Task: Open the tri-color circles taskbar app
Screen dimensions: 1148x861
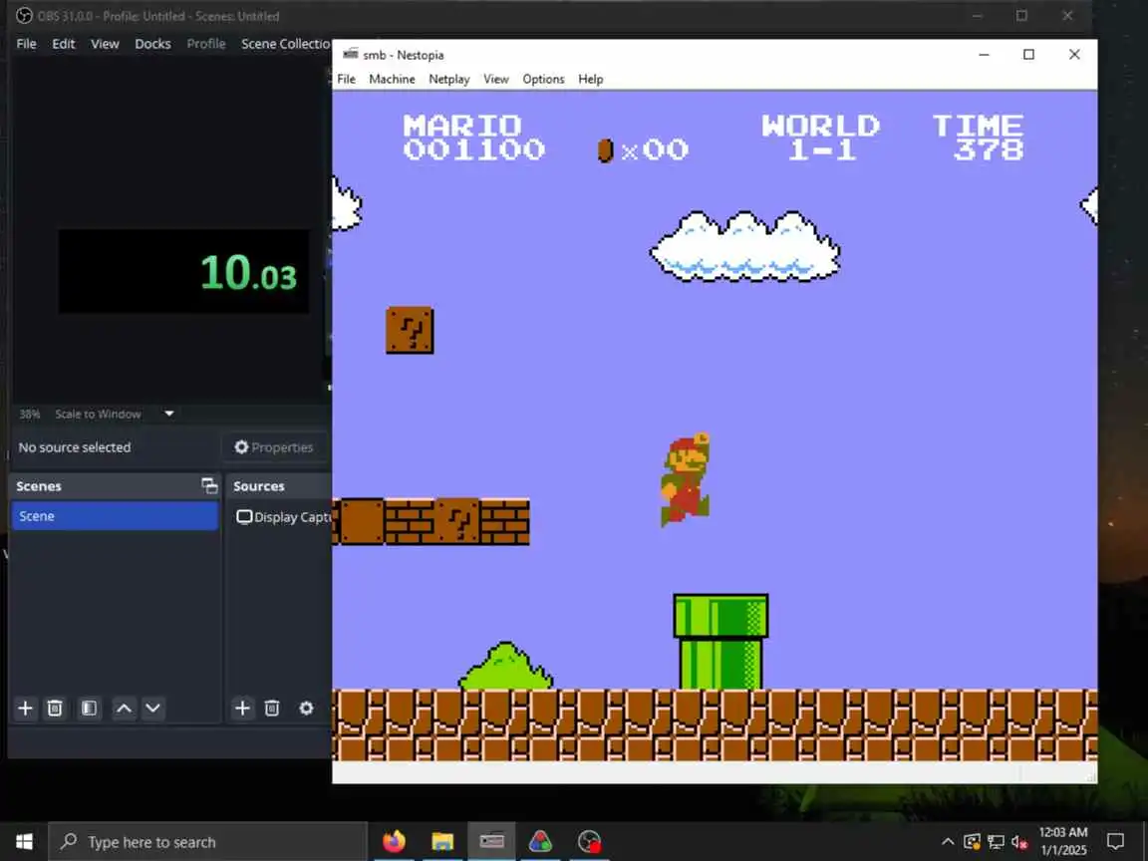Action: tap(540, 842)
